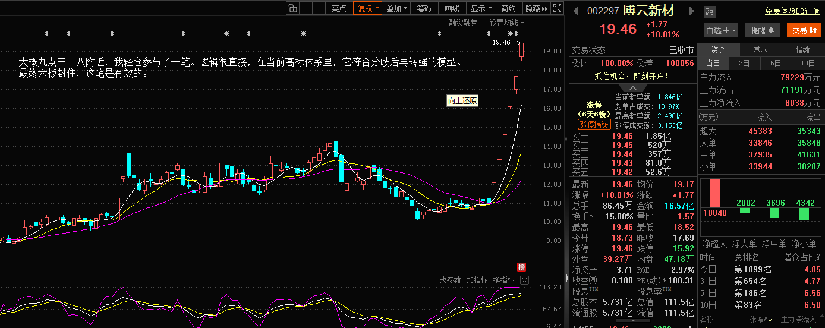Click the 已收市 trading status

point(681,50)
